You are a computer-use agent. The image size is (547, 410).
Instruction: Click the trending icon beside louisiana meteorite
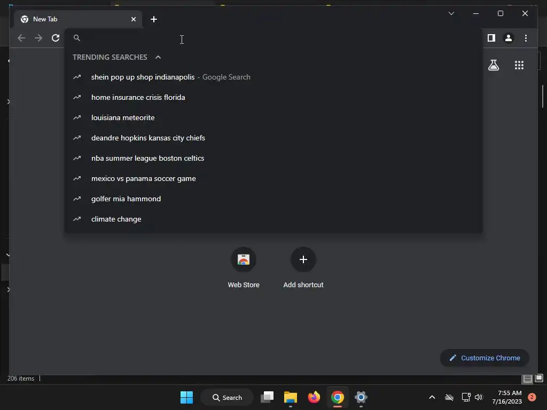point(77,118)
